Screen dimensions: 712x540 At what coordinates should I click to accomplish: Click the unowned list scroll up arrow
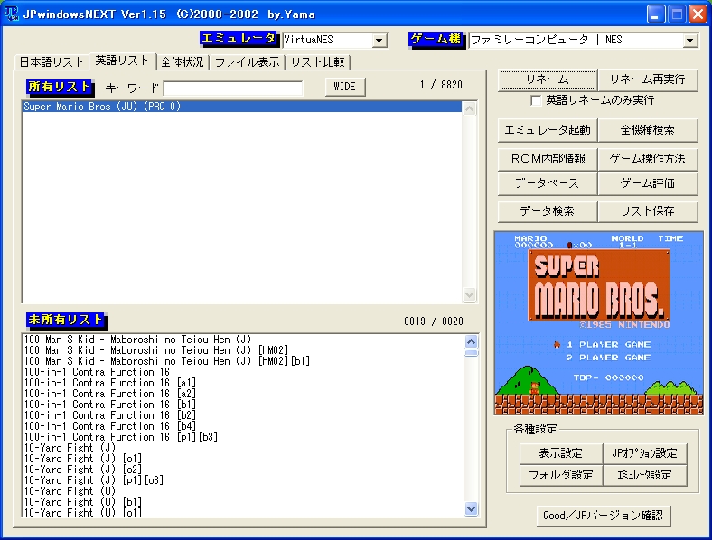[472, 341]
